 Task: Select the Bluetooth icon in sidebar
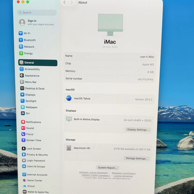pyautogui.click(x=21, y=40)
